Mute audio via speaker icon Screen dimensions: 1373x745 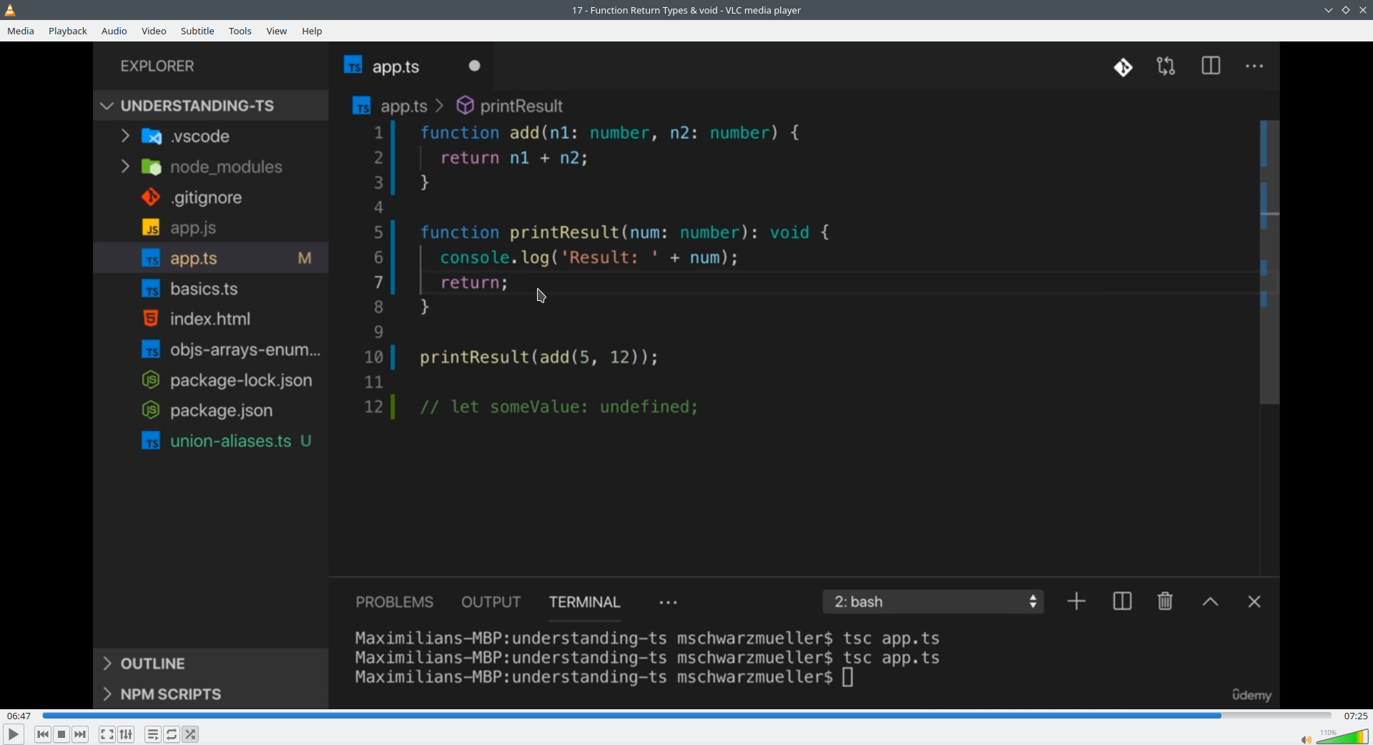tap(1306, 739)
